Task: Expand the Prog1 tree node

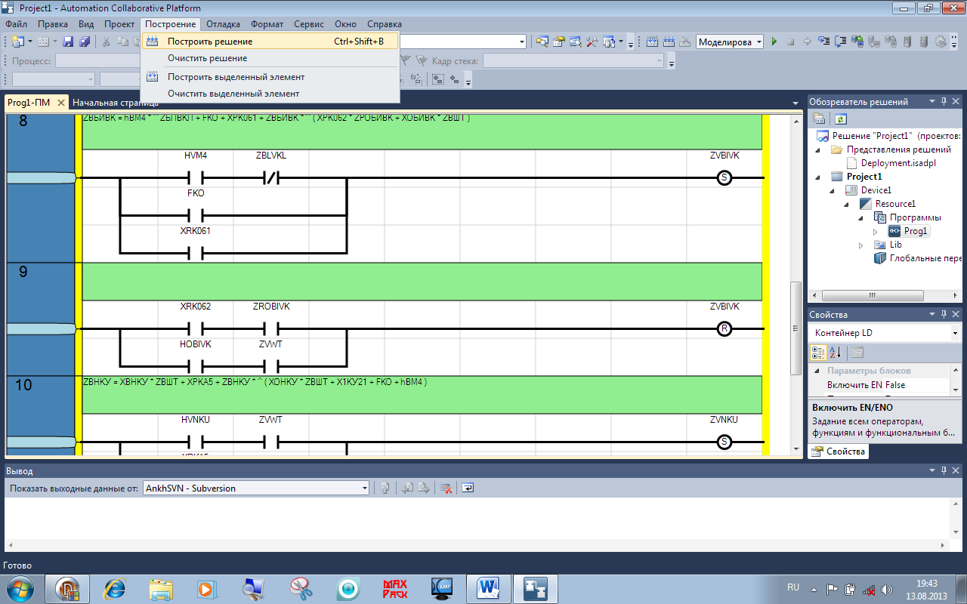Action: pyautogui.click(x=876, y=232)
